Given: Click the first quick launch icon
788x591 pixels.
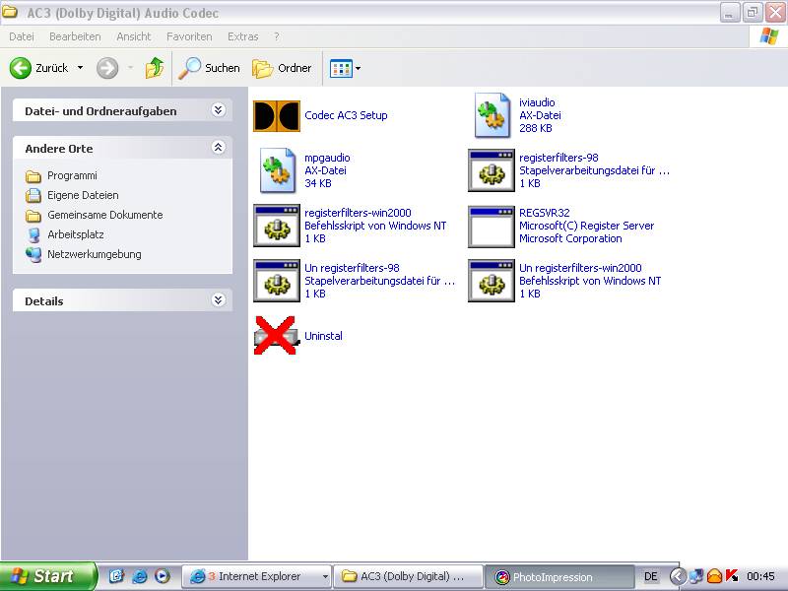Looking at the screenshot, I should click(x=116, y=576).
